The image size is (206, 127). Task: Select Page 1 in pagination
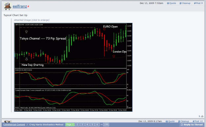[x=70, y=124]
